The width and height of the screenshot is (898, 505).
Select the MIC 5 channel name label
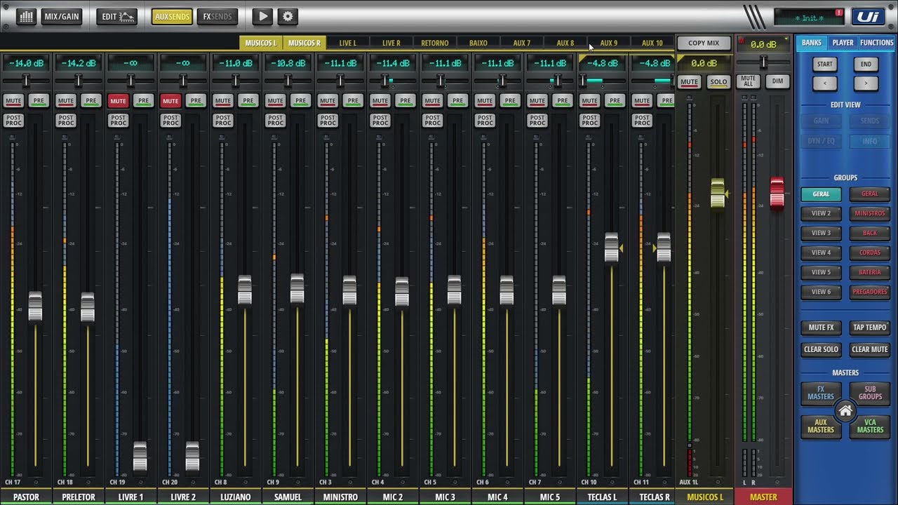(550, 497)
